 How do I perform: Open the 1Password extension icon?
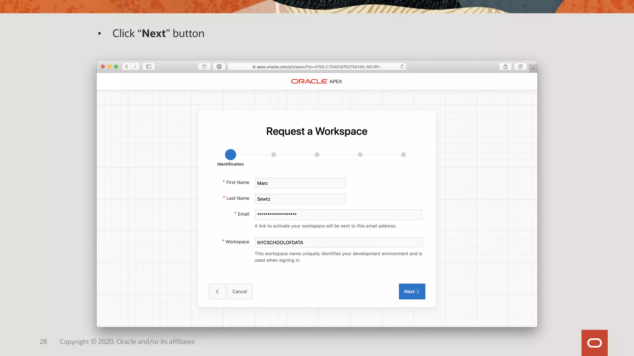(x=219, y=66)
